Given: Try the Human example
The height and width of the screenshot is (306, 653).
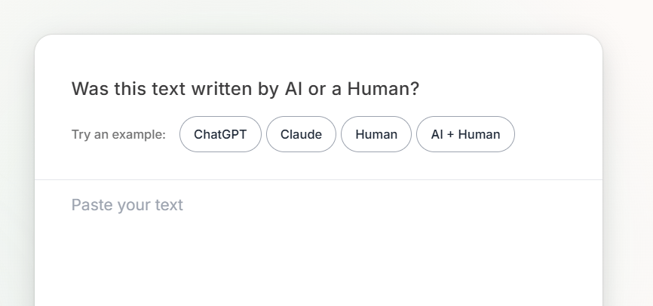Looking at the screenshot, I should [x=376, y=134].
